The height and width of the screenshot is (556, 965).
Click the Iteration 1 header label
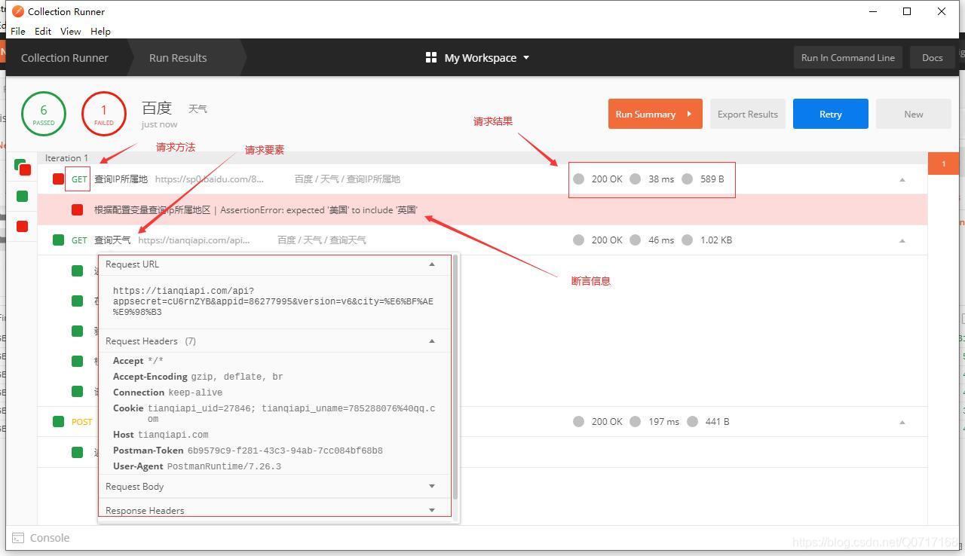coord(66,157)
